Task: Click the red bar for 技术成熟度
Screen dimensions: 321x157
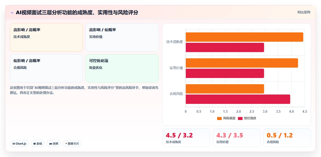Action: [225, 47]
